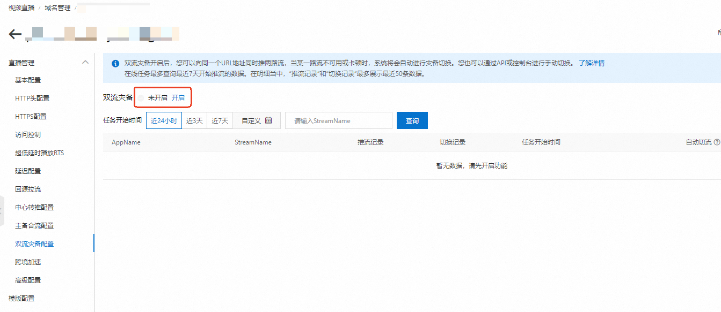The height and width of the screenshot is (312, 721).
Task: Click the 暂无数据，请先开启功能 message
Action: coord(472,166)
